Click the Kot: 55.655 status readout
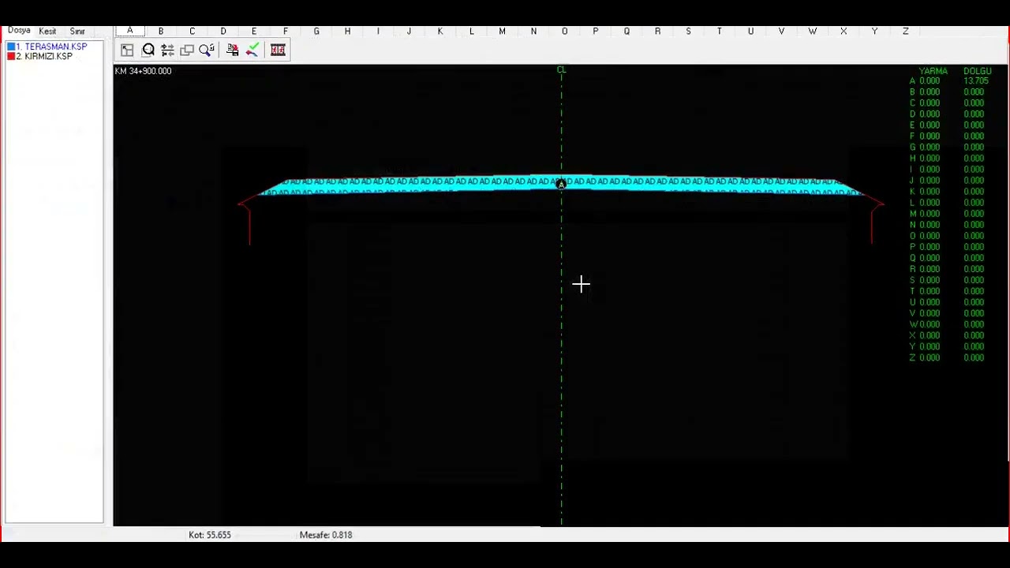Screen dimensions: 1010x568 click(210, 535)
